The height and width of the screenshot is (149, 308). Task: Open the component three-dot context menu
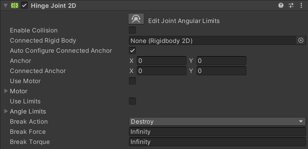pos(301,5)
